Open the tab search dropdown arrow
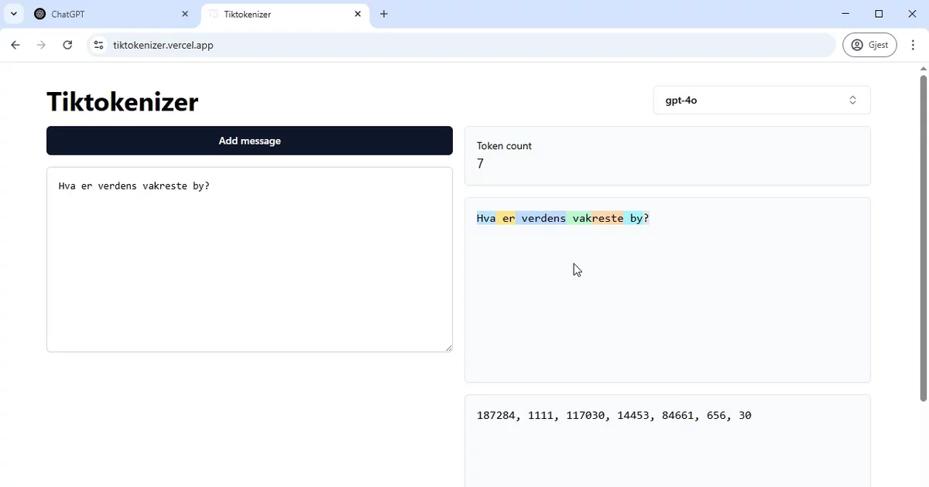Screen dimensions: 929x487 pos(14,14)
